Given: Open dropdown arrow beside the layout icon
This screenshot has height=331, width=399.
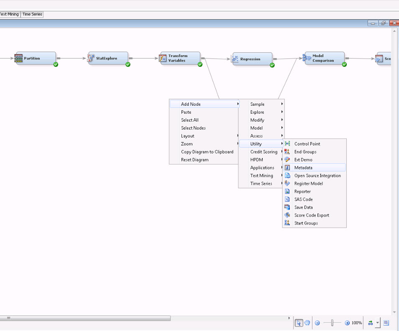Looking at the screenshot, I should coord(378,323).
